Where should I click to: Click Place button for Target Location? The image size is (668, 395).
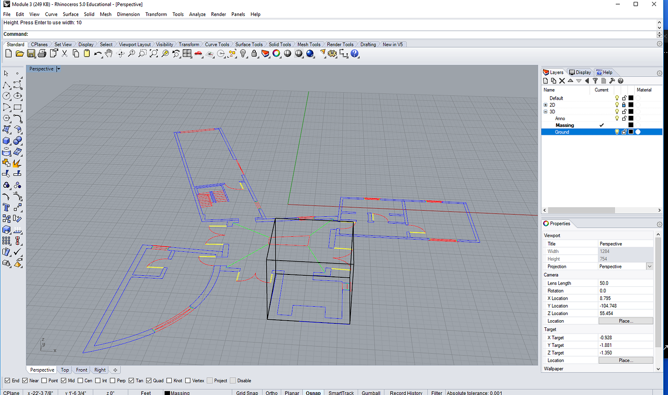pos(626,360)
